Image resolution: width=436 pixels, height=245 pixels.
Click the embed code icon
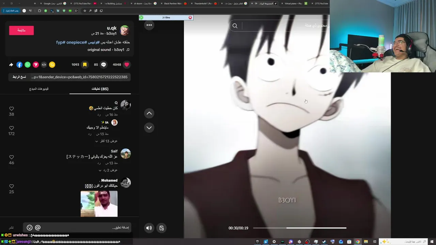pos(44,65)
